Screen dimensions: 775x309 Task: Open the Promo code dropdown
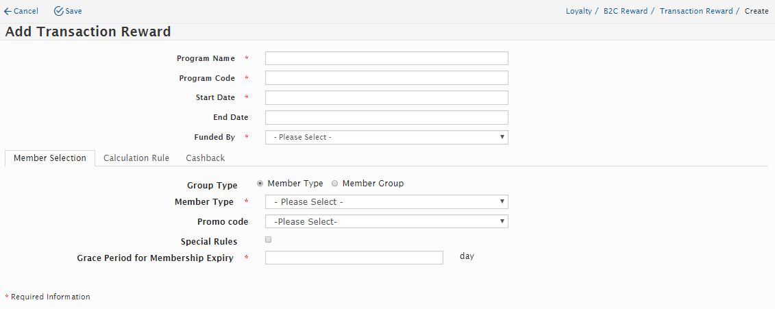(386, 221)
